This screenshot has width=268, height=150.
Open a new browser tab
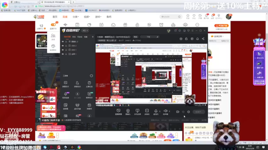tap(73, 2)
